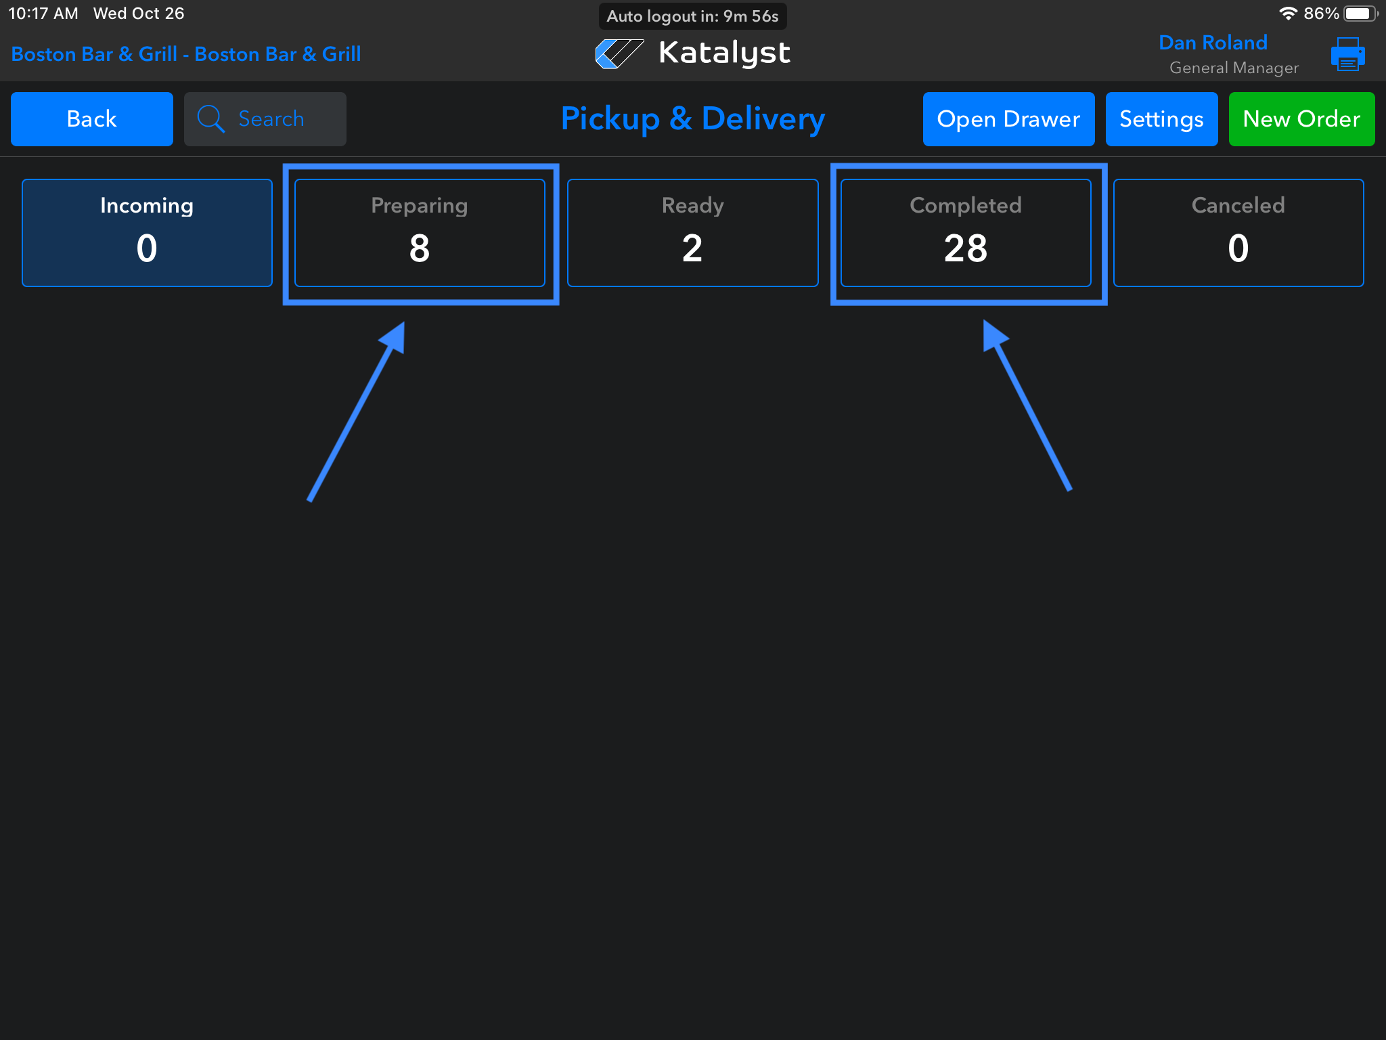Tap the battery status icon
Screen dimensions: 1386x1040
pyautogui.click(x=1360, y=14)
